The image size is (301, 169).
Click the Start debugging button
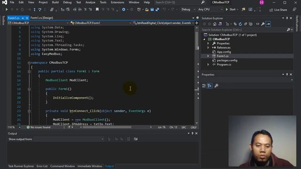click(230, 9)
